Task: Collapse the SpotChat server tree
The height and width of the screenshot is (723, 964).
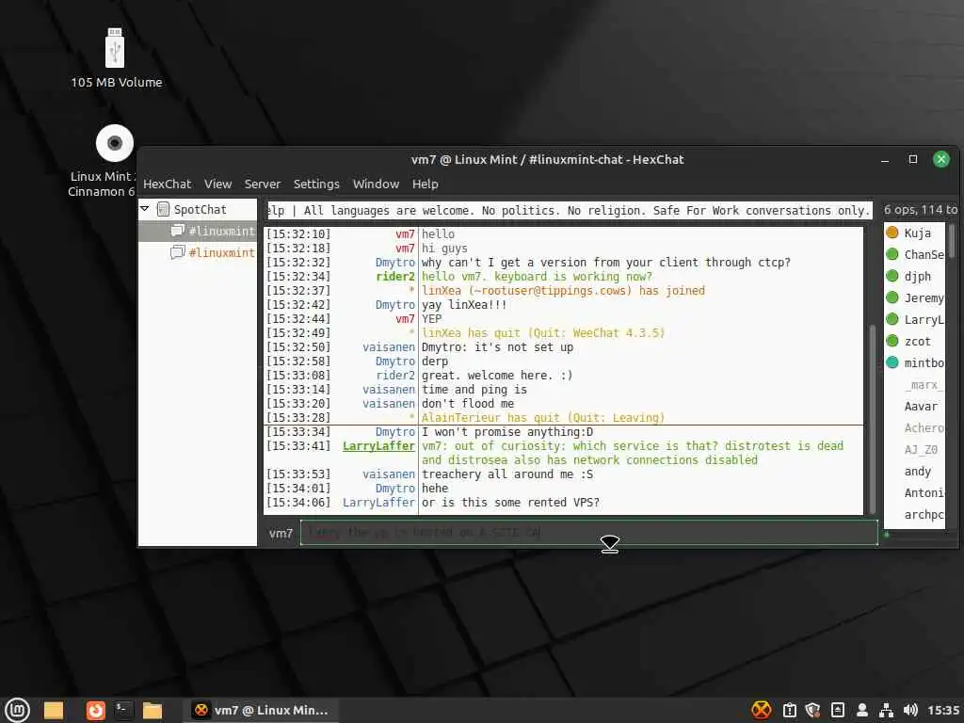Action: 145,209
